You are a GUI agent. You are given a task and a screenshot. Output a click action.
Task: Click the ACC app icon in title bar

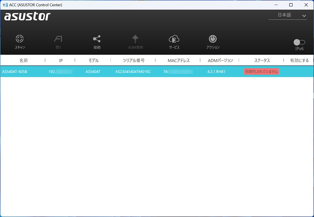(x=5, y=5)
